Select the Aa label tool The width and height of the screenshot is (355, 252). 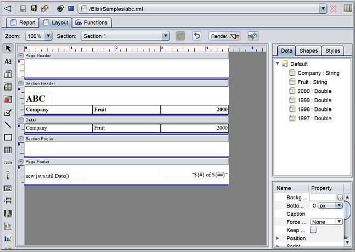click(x=8, y=61)
